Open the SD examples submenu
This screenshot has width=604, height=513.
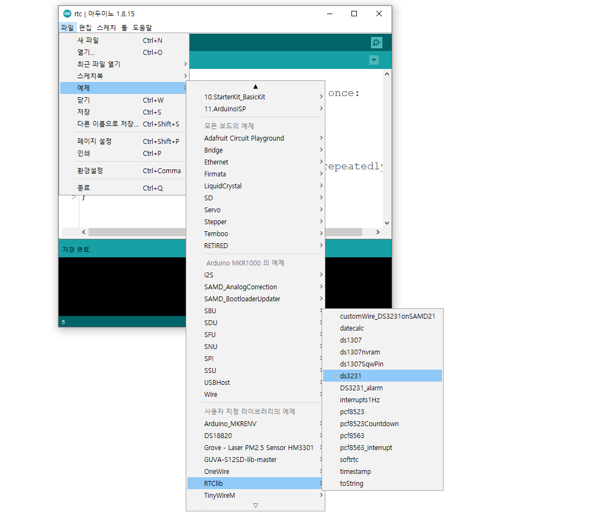click(x=255, y=198)
